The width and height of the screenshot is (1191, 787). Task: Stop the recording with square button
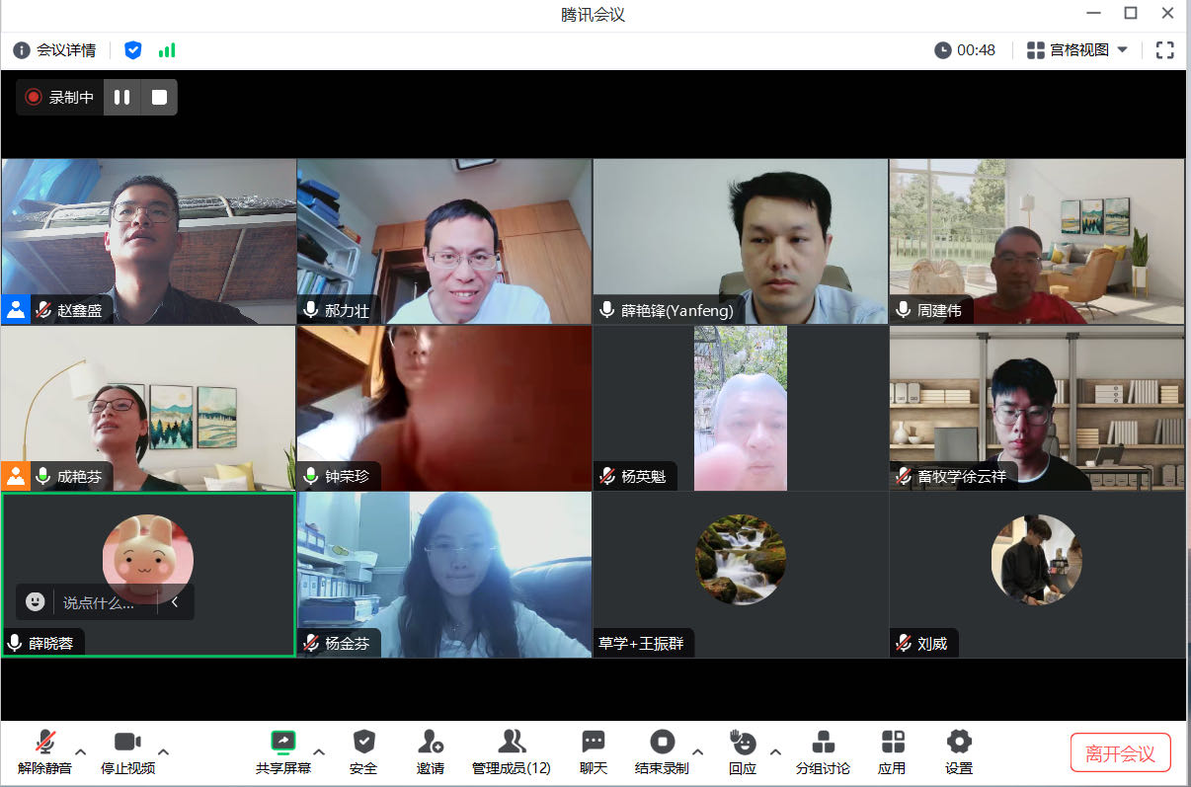159,97
